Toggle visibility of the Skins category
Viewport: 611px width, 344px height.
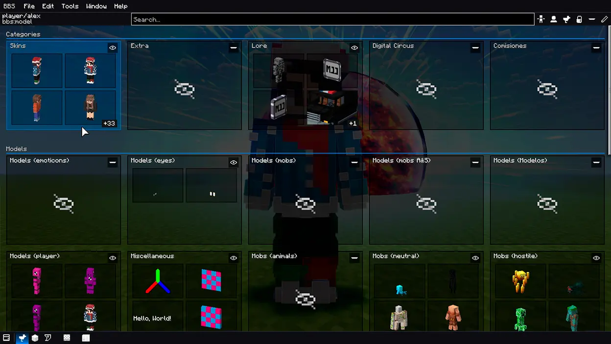tap(113, 48)
